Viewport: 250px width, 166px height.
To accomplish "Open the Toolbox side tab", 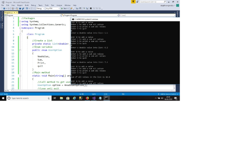I will [2, 26].
